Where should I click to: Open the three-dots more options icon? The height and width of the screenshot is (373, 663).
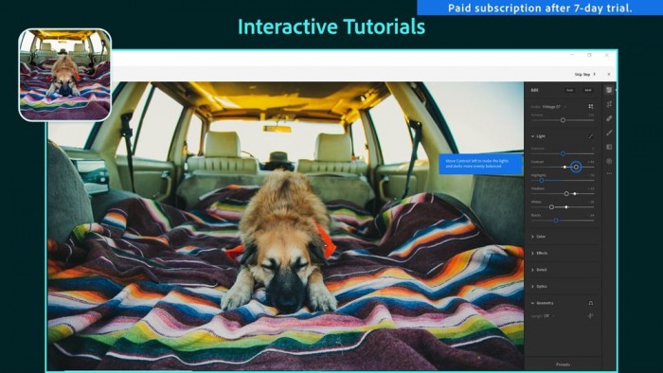(x=609, y=173)
